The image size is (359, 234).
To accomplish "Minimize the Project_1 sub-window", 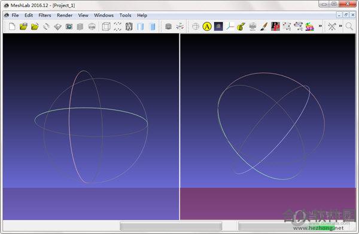I will tap(339, 15).
